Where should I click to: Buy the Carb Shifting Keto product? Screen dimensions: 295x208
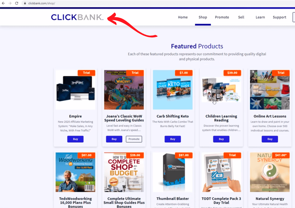pyautogui.click(x=173, y=139)
